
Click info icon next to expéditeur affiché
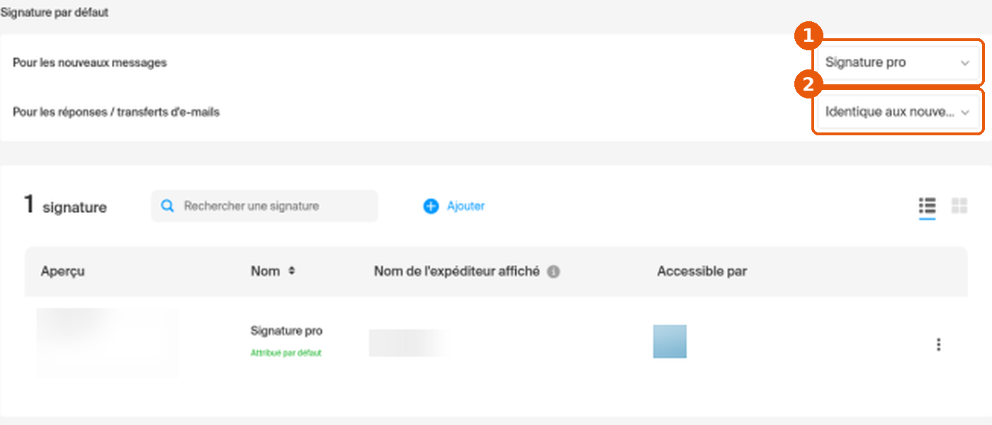pos(553,271)
